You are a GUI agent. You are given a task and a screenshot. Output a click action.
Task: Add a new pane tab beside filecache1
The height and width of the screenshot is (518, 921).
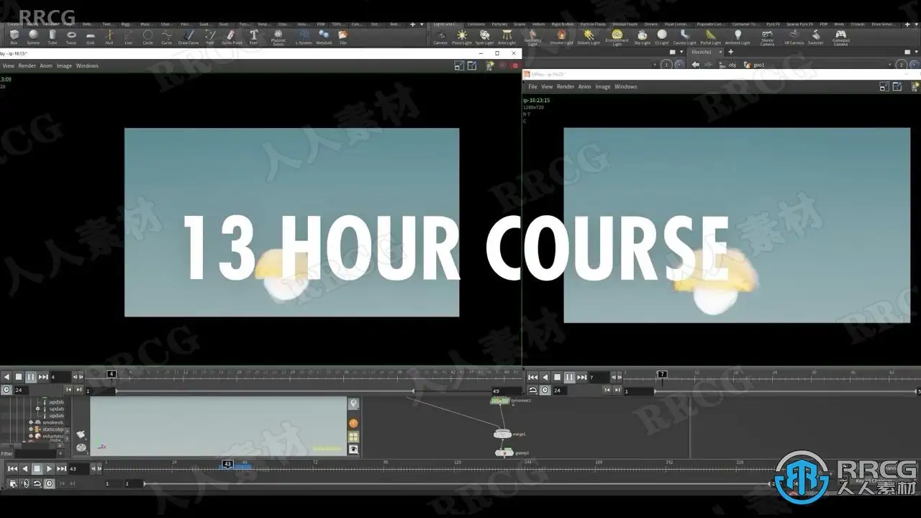[x=730, y=52]
